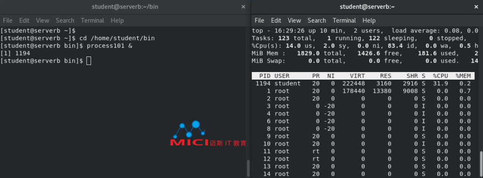Click the NI column header in top

click(x=331, y=76)
